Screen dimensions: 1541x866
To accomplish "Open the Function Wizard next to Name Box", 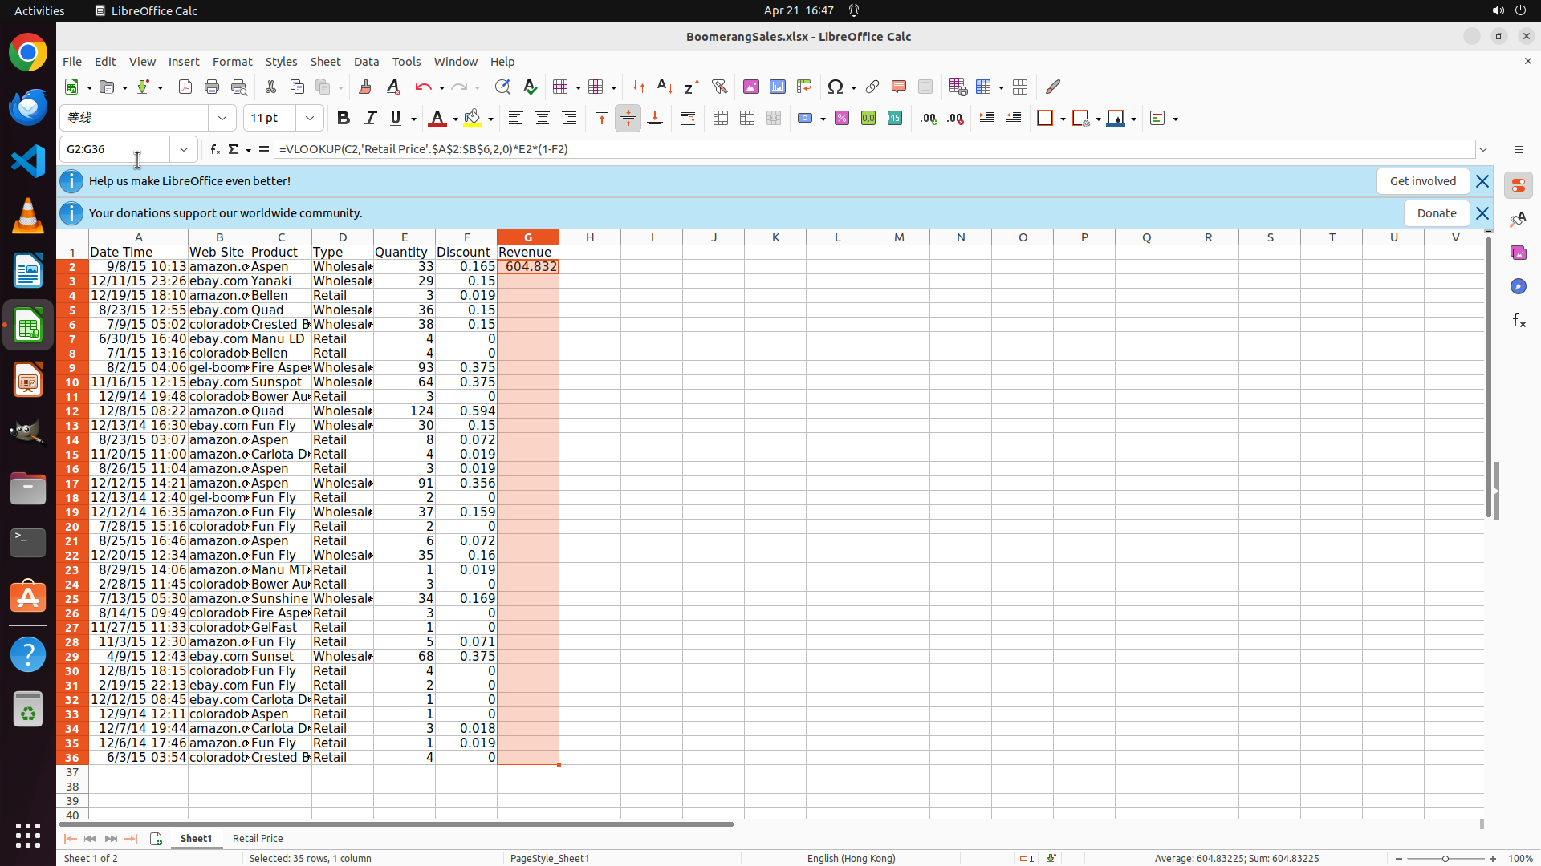I will tap(214, 149).
